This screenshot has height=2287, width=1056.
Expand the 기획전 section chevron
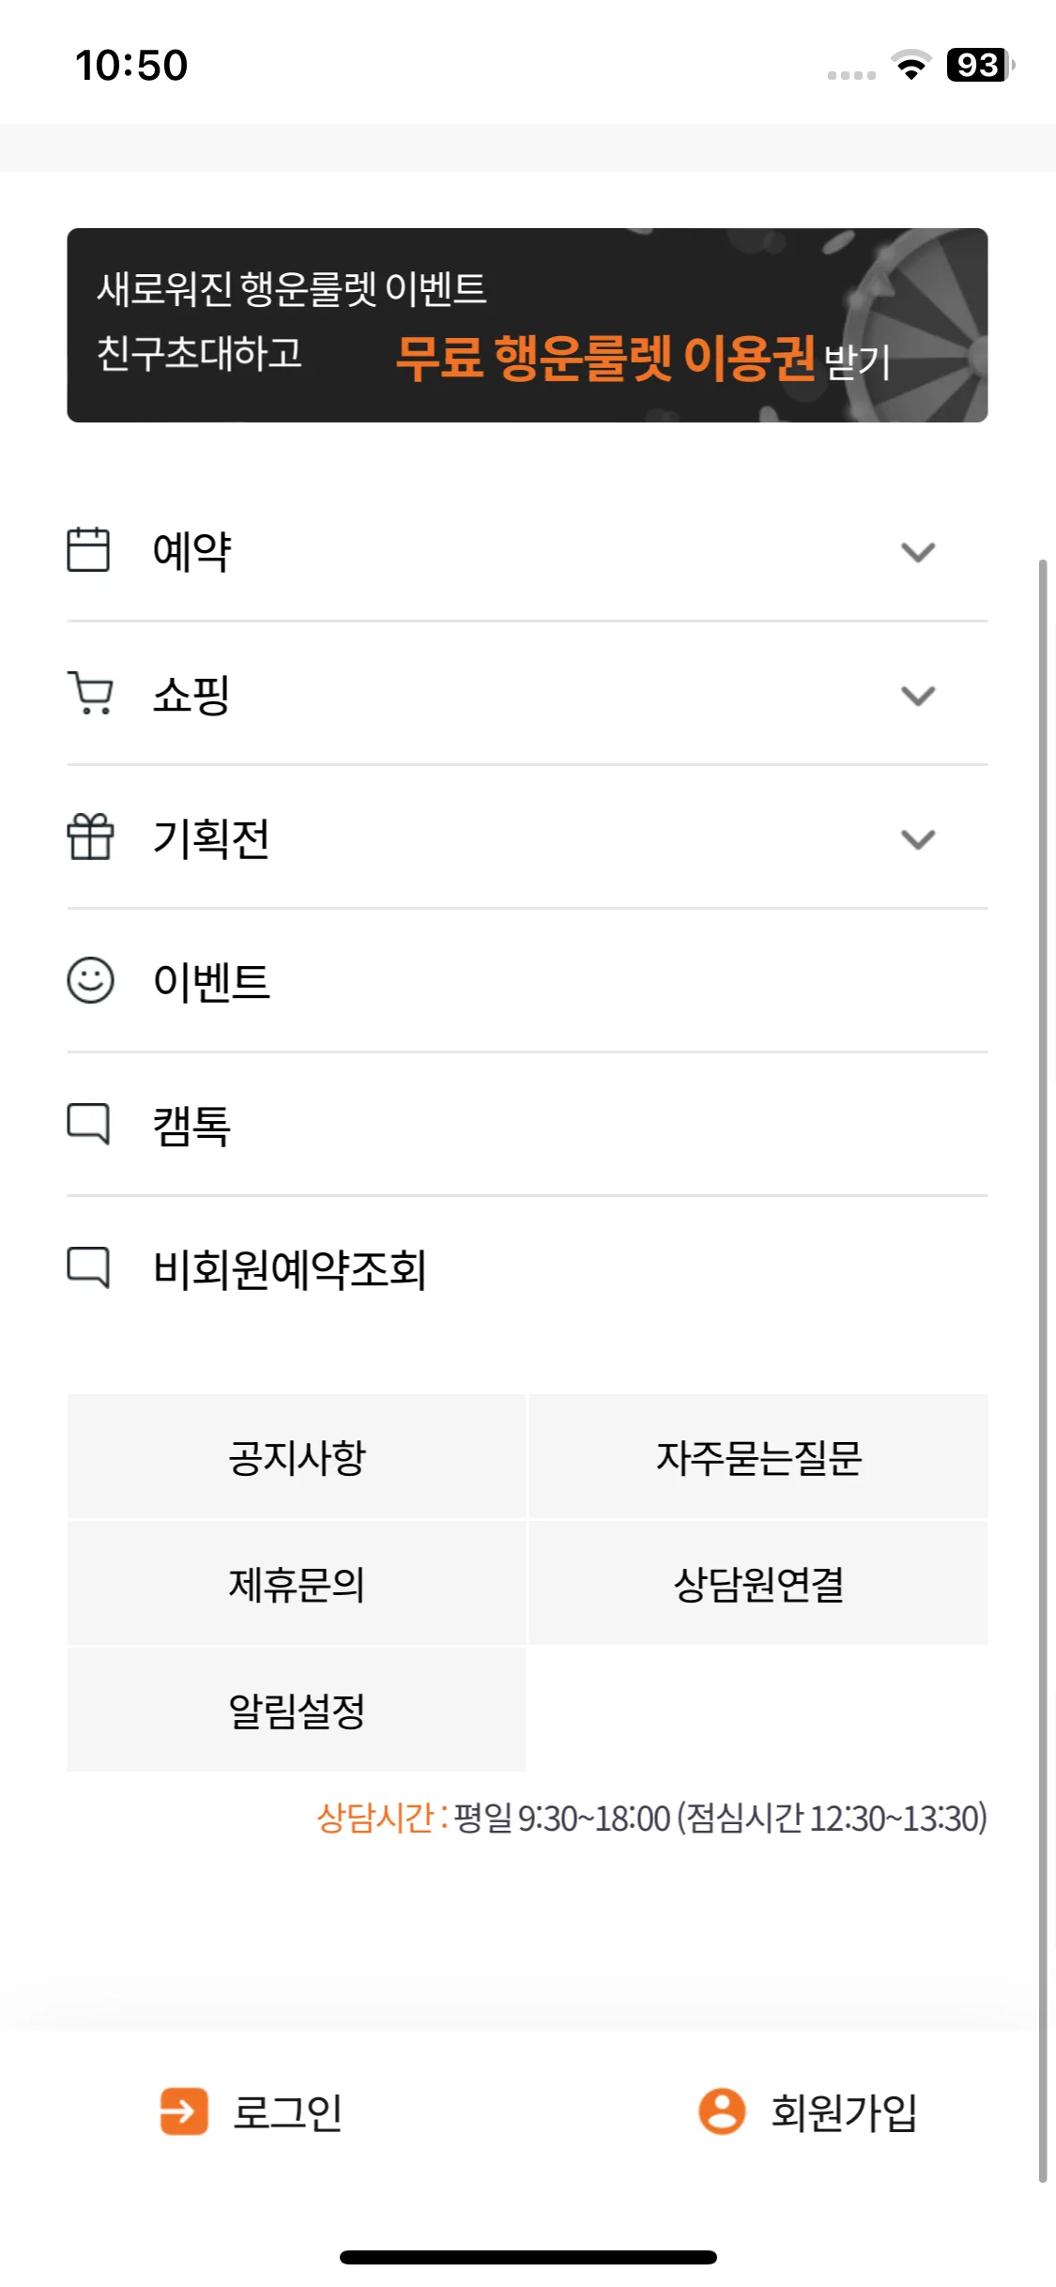click(918, 839)
